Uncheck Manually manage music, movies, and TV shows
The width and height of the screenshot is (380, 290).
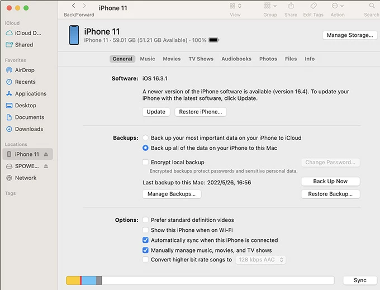tap(146, 250)
